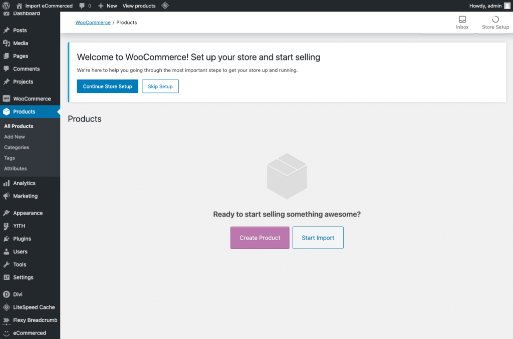
Task: Go to the WooCommerce sidebar menu
Action: 32,98
